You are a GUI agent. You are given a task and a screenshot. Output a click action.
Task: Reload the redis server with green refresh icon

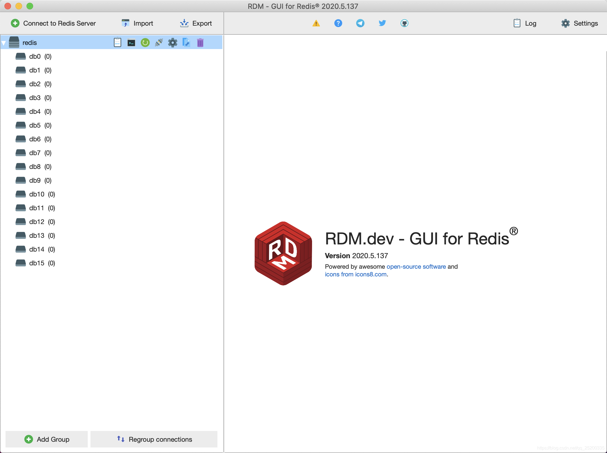(x=145, y=43)
